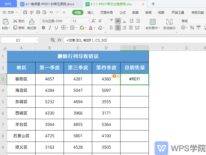206x155 pixels.
Task: Click Merge and Center 合并居中 button
Action: coord(153,24)
